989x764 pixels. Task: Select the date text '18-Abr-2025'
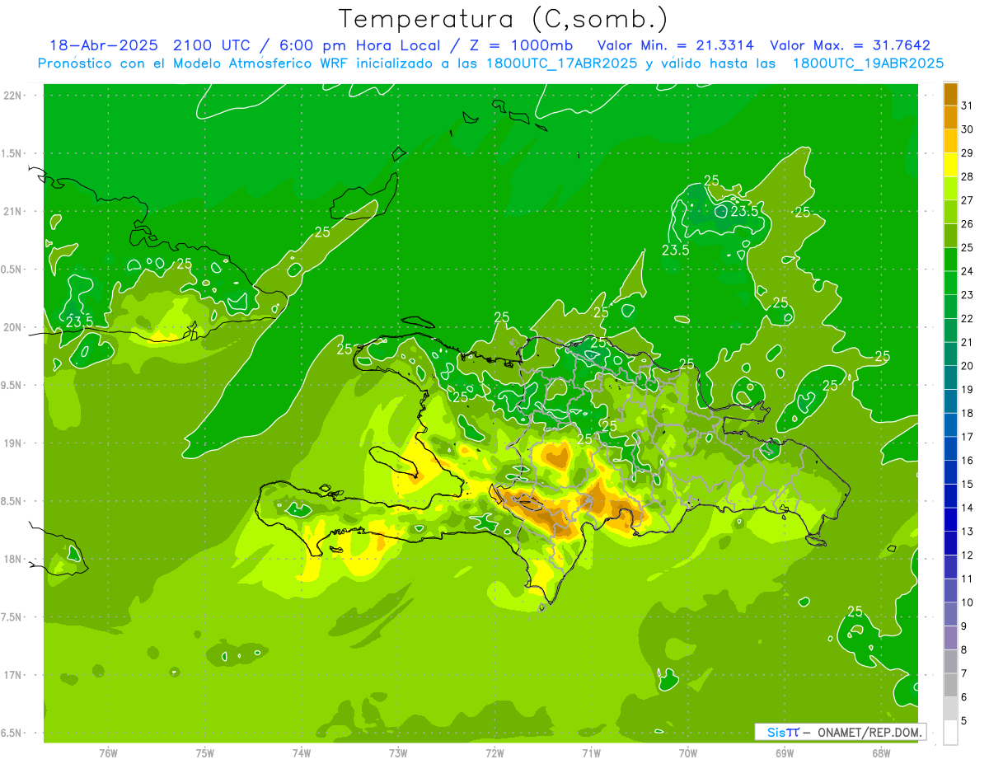[x=105, y=45]
